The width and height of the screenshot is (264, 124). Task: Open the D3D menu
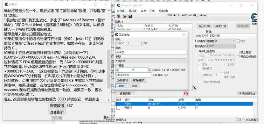click(152, 11)
